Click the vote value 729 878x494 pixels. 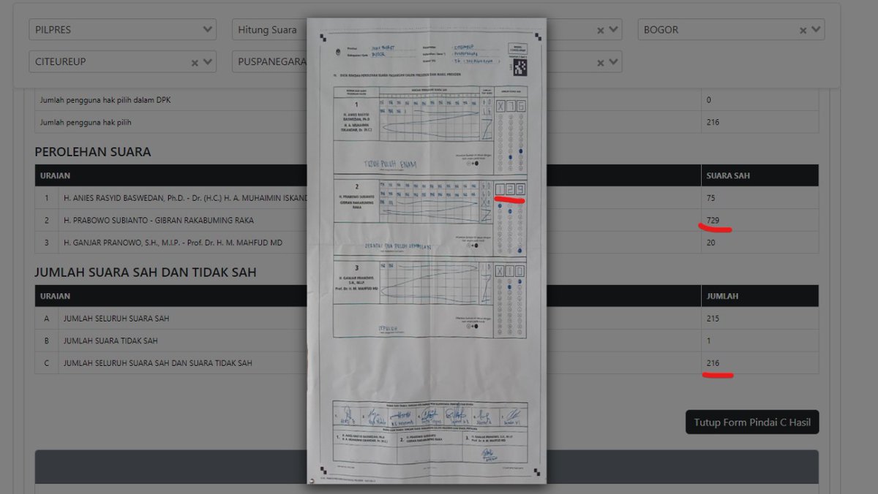tap(713, 220)
